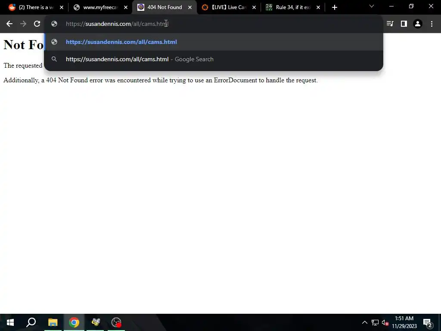Close the Rule 34 tab
This screenshot has width=441, height=331.
coord(318,7)
